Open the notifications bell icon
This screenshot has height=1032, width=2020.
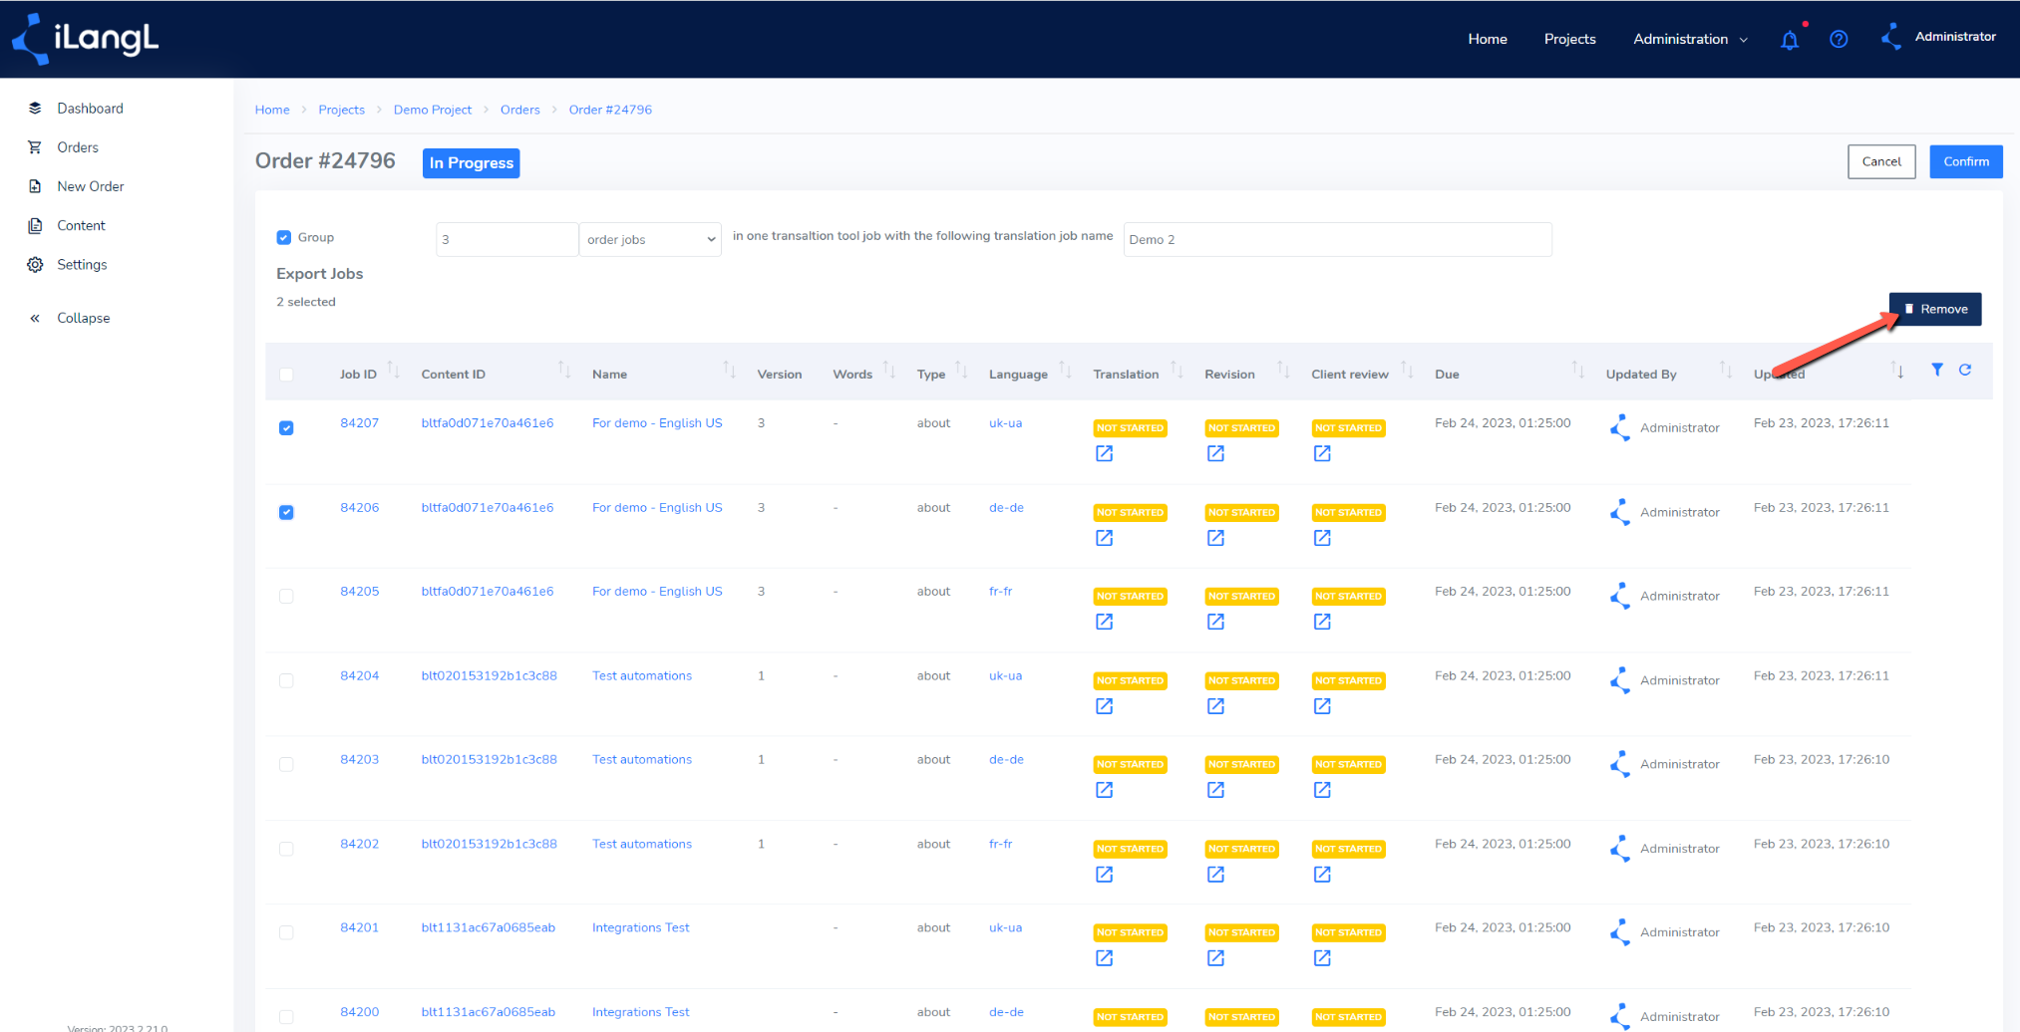pyautogui.click(x=1790, y=40)
